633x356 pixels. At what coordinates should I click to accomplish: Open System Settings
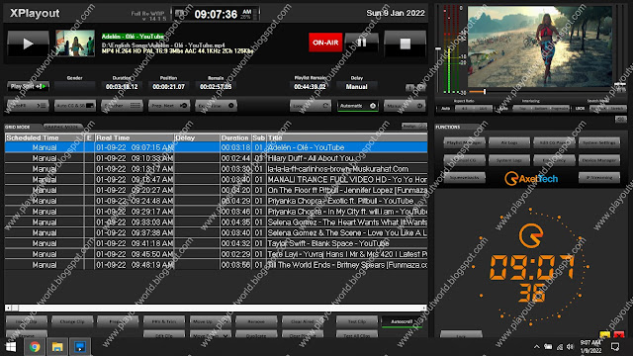(599, 142)
